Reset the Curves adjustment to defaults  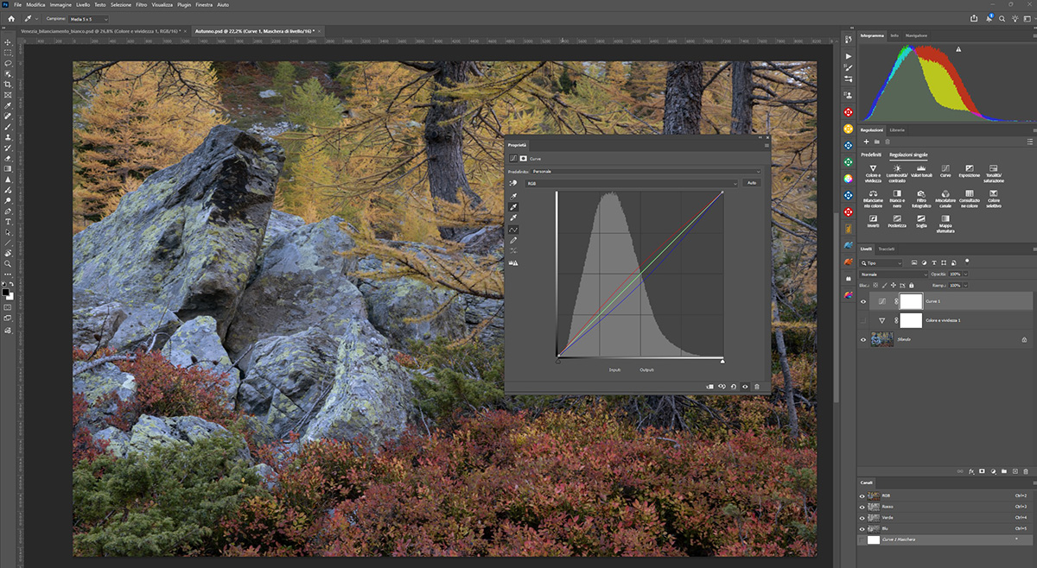(x=733, y=387)
